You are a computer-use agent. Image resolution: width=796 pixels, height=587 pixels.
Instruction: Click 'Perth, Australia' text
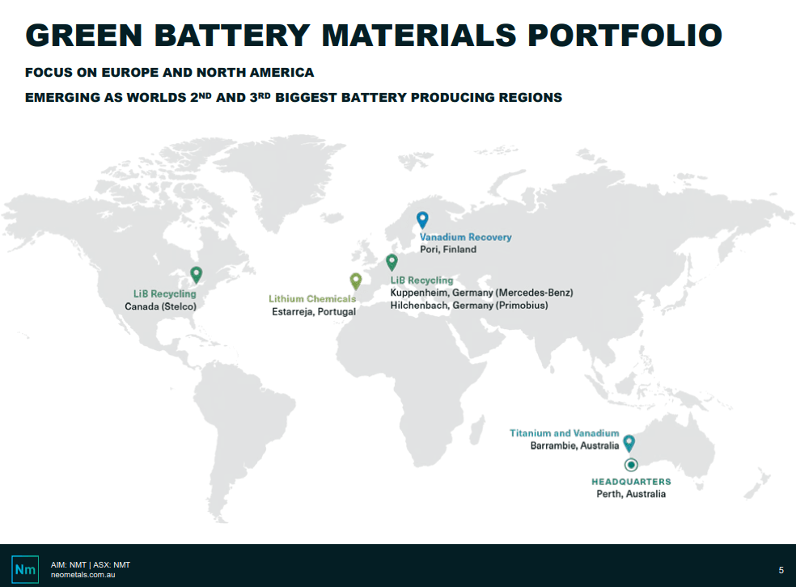coord(631,494)
